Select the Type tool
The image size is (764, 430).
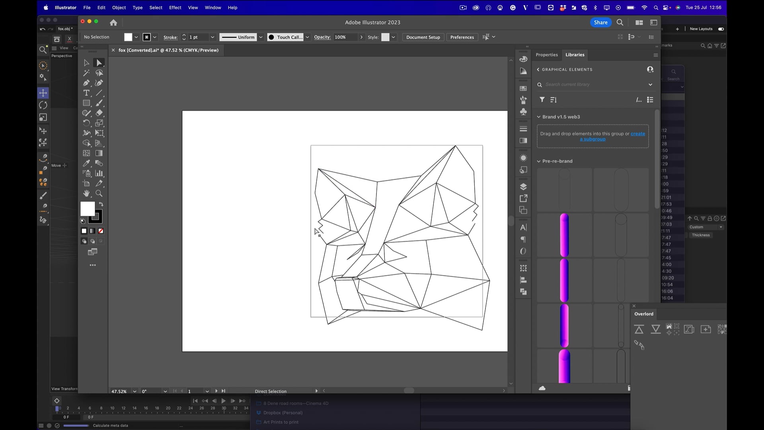pos(86,93)
